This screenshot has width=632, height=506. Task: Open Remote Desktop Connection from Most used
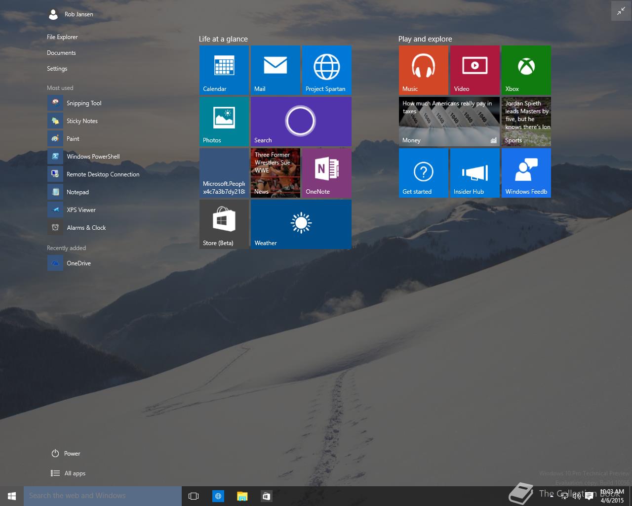point(94,174)
